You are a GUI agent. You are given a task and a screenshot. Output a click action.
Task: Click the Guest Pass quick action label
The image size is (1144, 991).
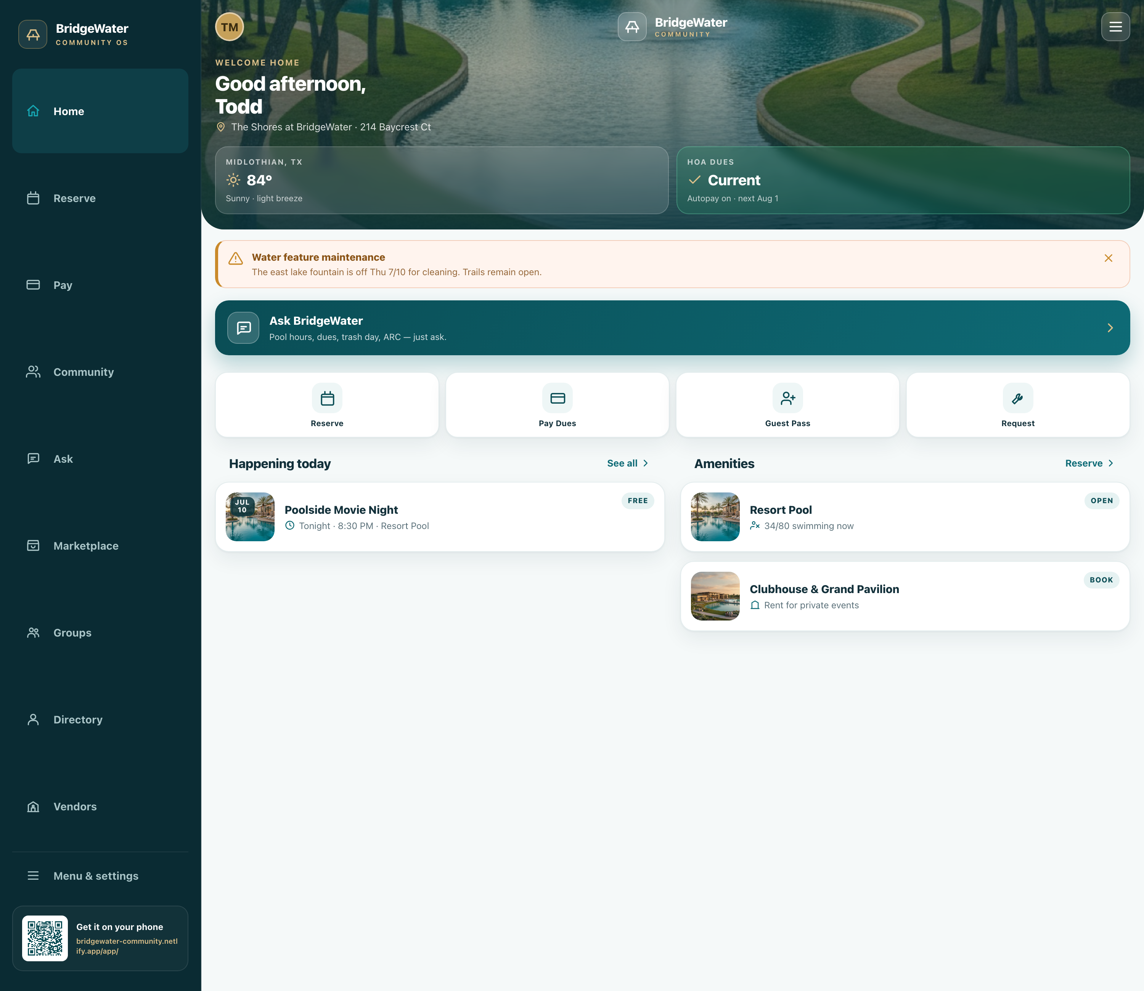tap(788, 423)
